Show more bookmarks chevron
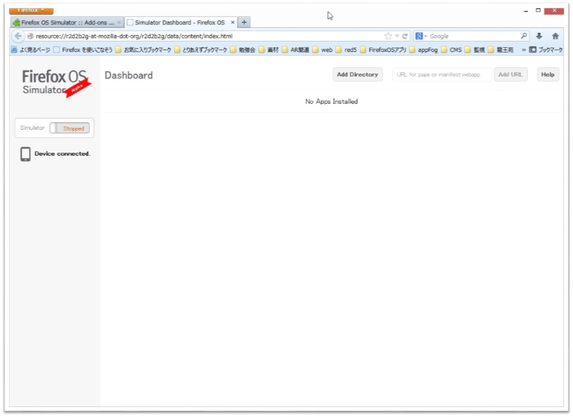Image resolution: width=573 pixels, height=417 pixels. (524, 50)
